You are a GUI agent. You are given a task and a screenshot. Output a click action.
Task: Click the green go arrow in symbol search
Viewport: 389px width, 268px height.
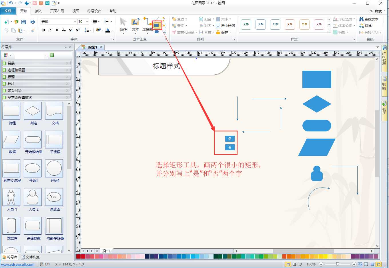tap(52, 55)
